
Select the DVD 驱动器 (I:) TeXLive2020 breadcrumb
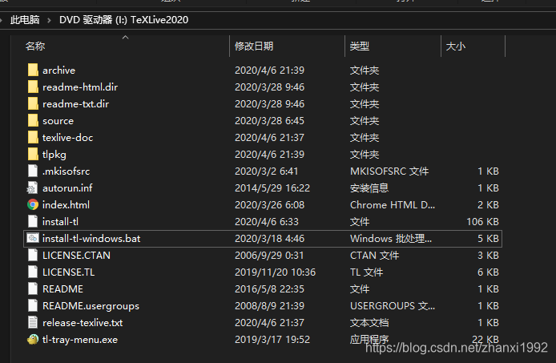(123, 20)
